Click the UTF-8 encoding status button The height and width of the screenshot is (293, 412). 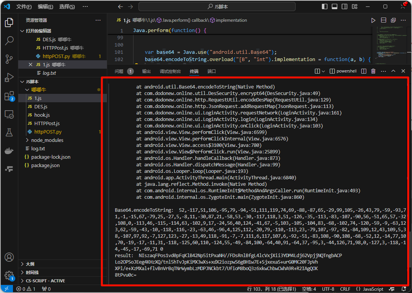(328, 289)
